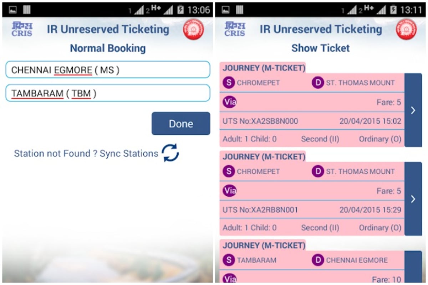428x285 pixels.
Task: Tap 'Station not Found ? Sync Stations' link
Action: coord(86,154)
